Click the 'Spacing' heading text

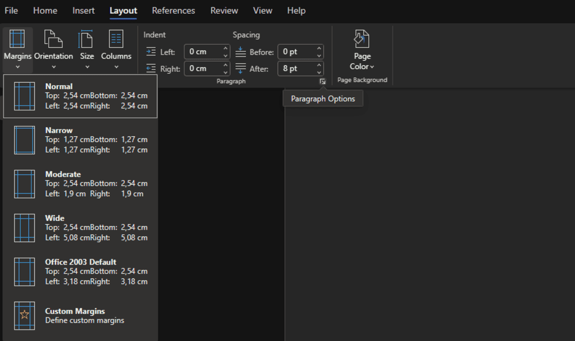click(246, 35)
